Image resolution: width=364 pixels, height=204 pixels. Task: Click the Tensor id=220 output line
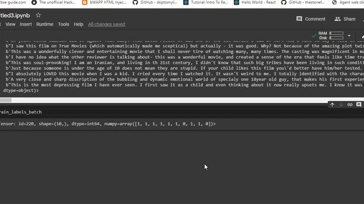click(x=107, y=124)
